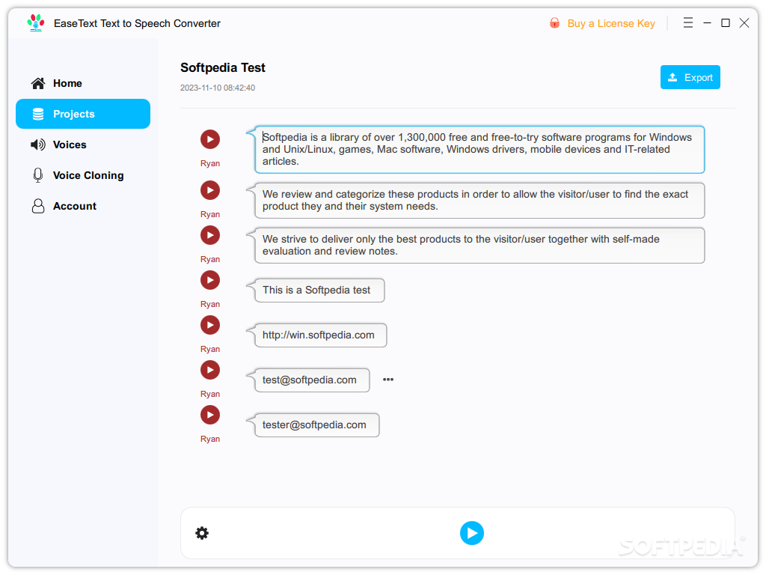Image resolution: width=766 pixels, height=575 pixels.
Task: Start playback with the blue play button
Action: (472, 533)
